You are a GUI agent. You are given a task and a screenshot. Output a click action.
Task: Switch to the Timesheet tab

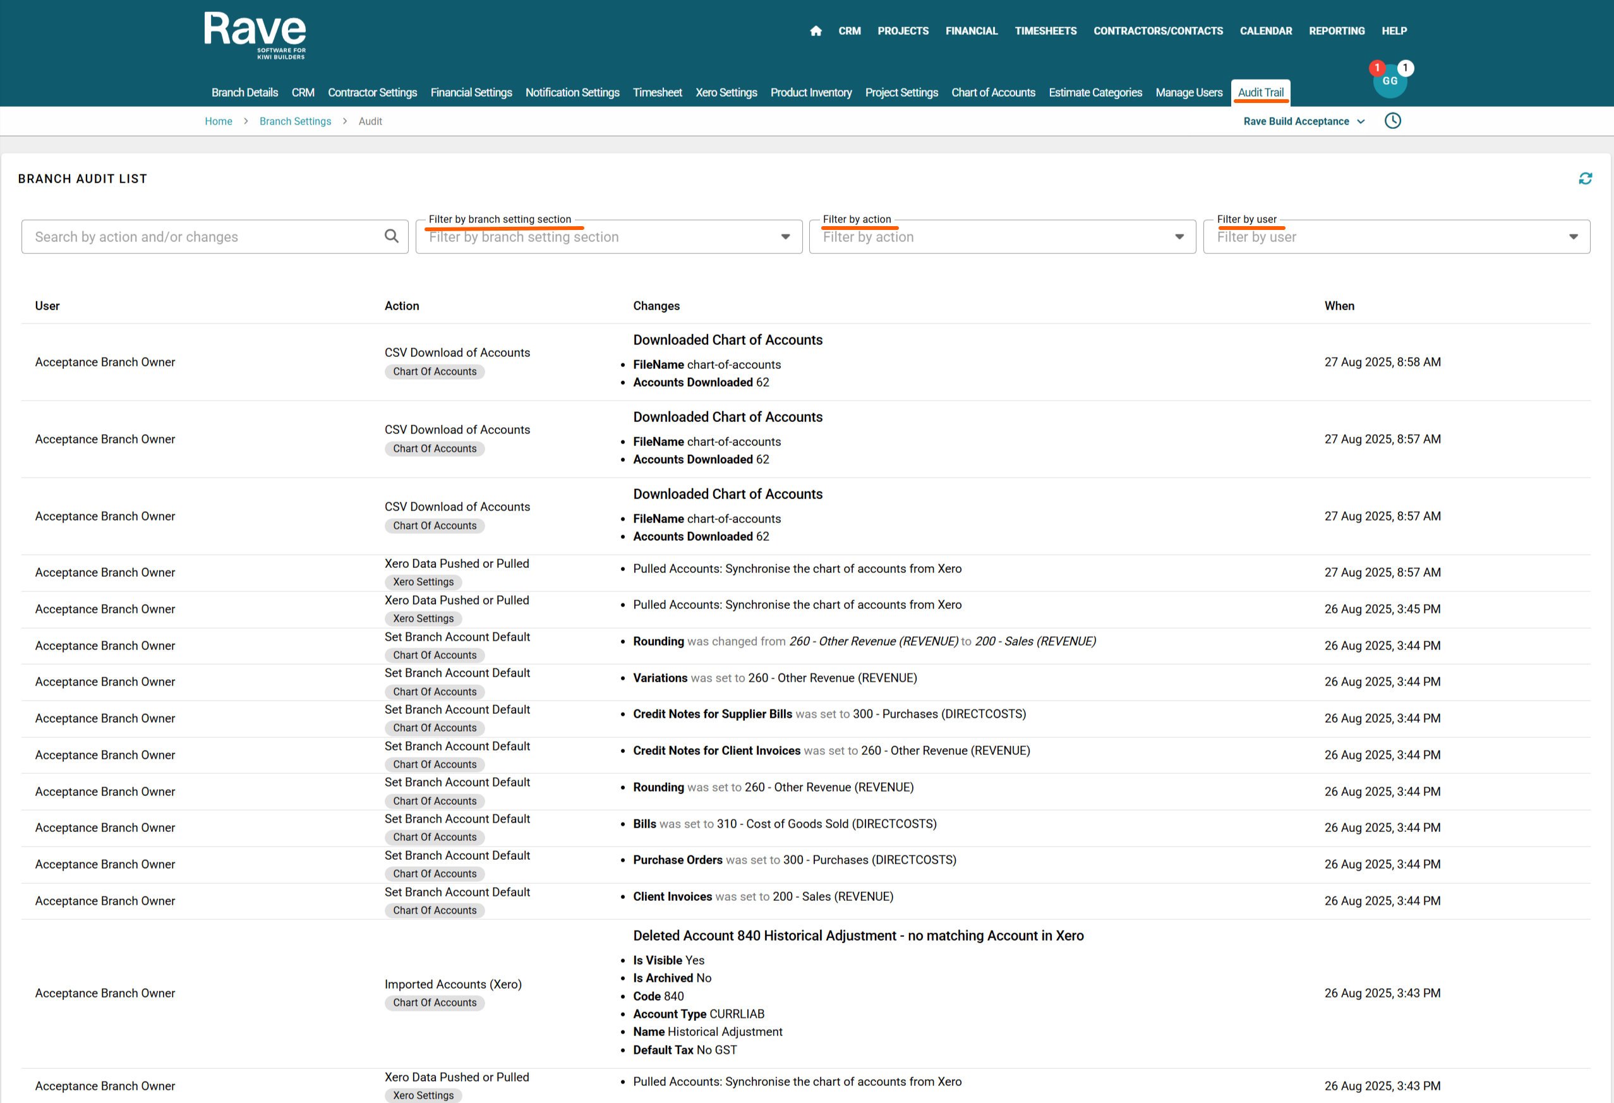pos(657,92)
